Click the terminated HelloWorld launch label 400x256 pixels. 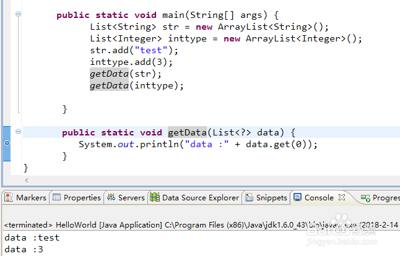(x=201, y=225)
